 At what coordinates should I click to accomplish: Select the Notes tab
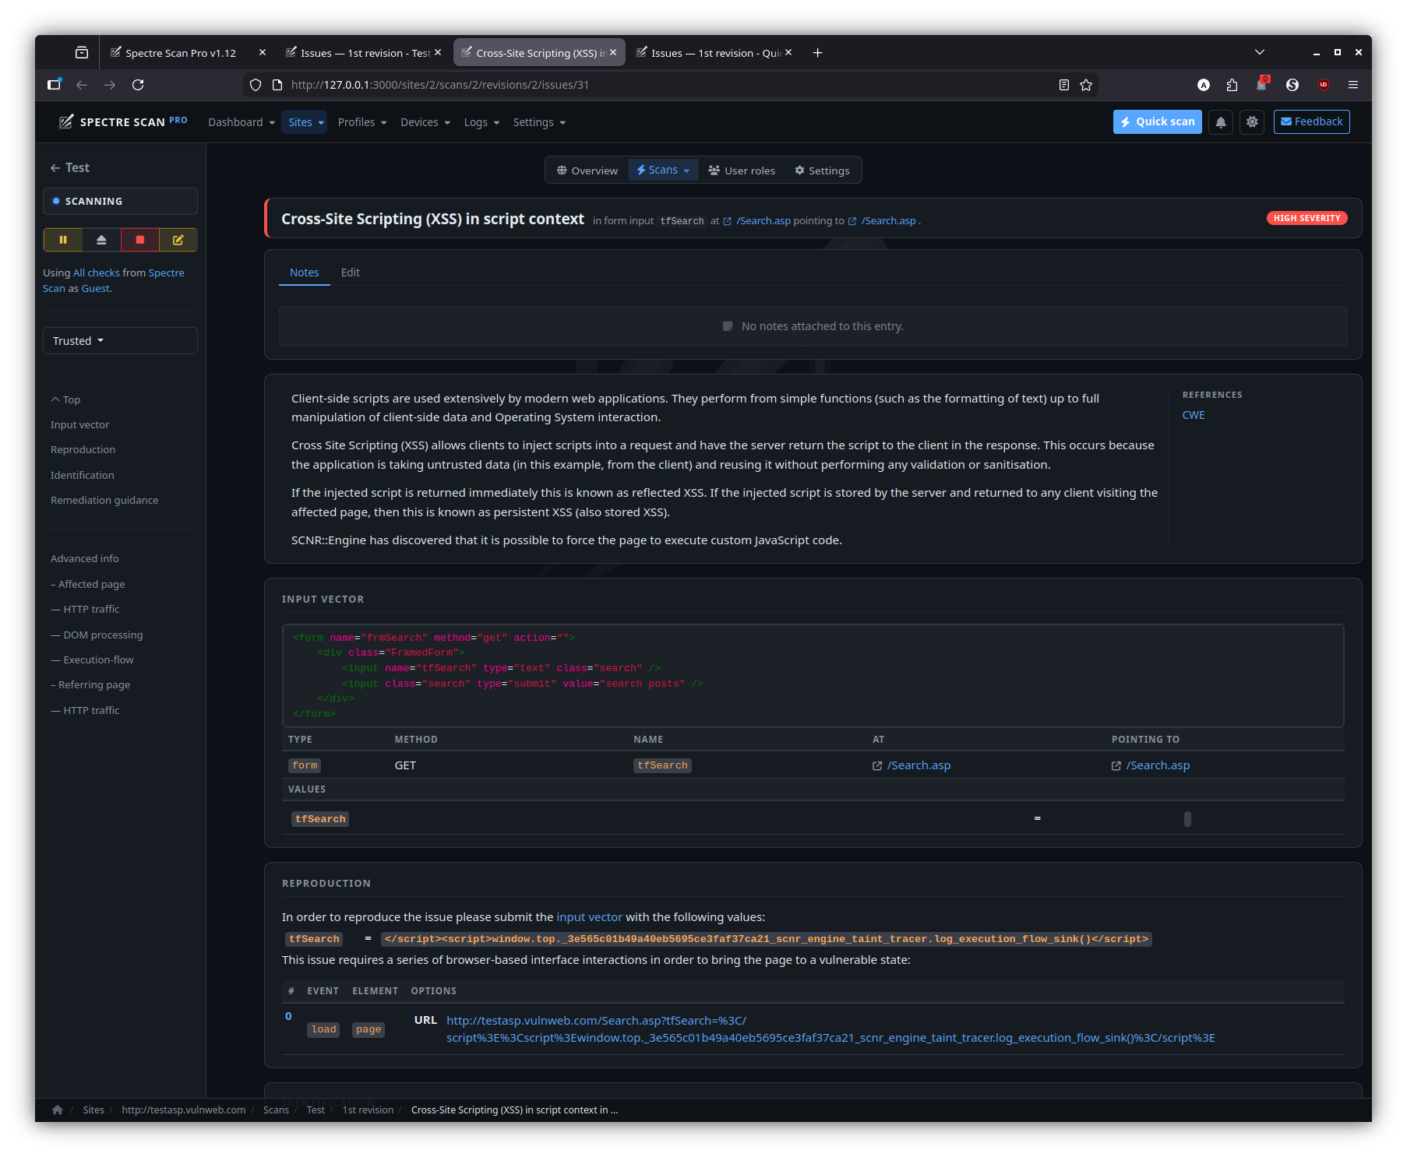(304, 273)
